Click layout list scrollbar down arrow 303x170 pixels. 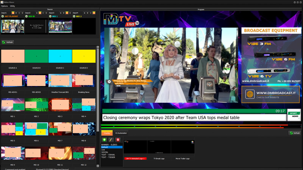point(98,166)
